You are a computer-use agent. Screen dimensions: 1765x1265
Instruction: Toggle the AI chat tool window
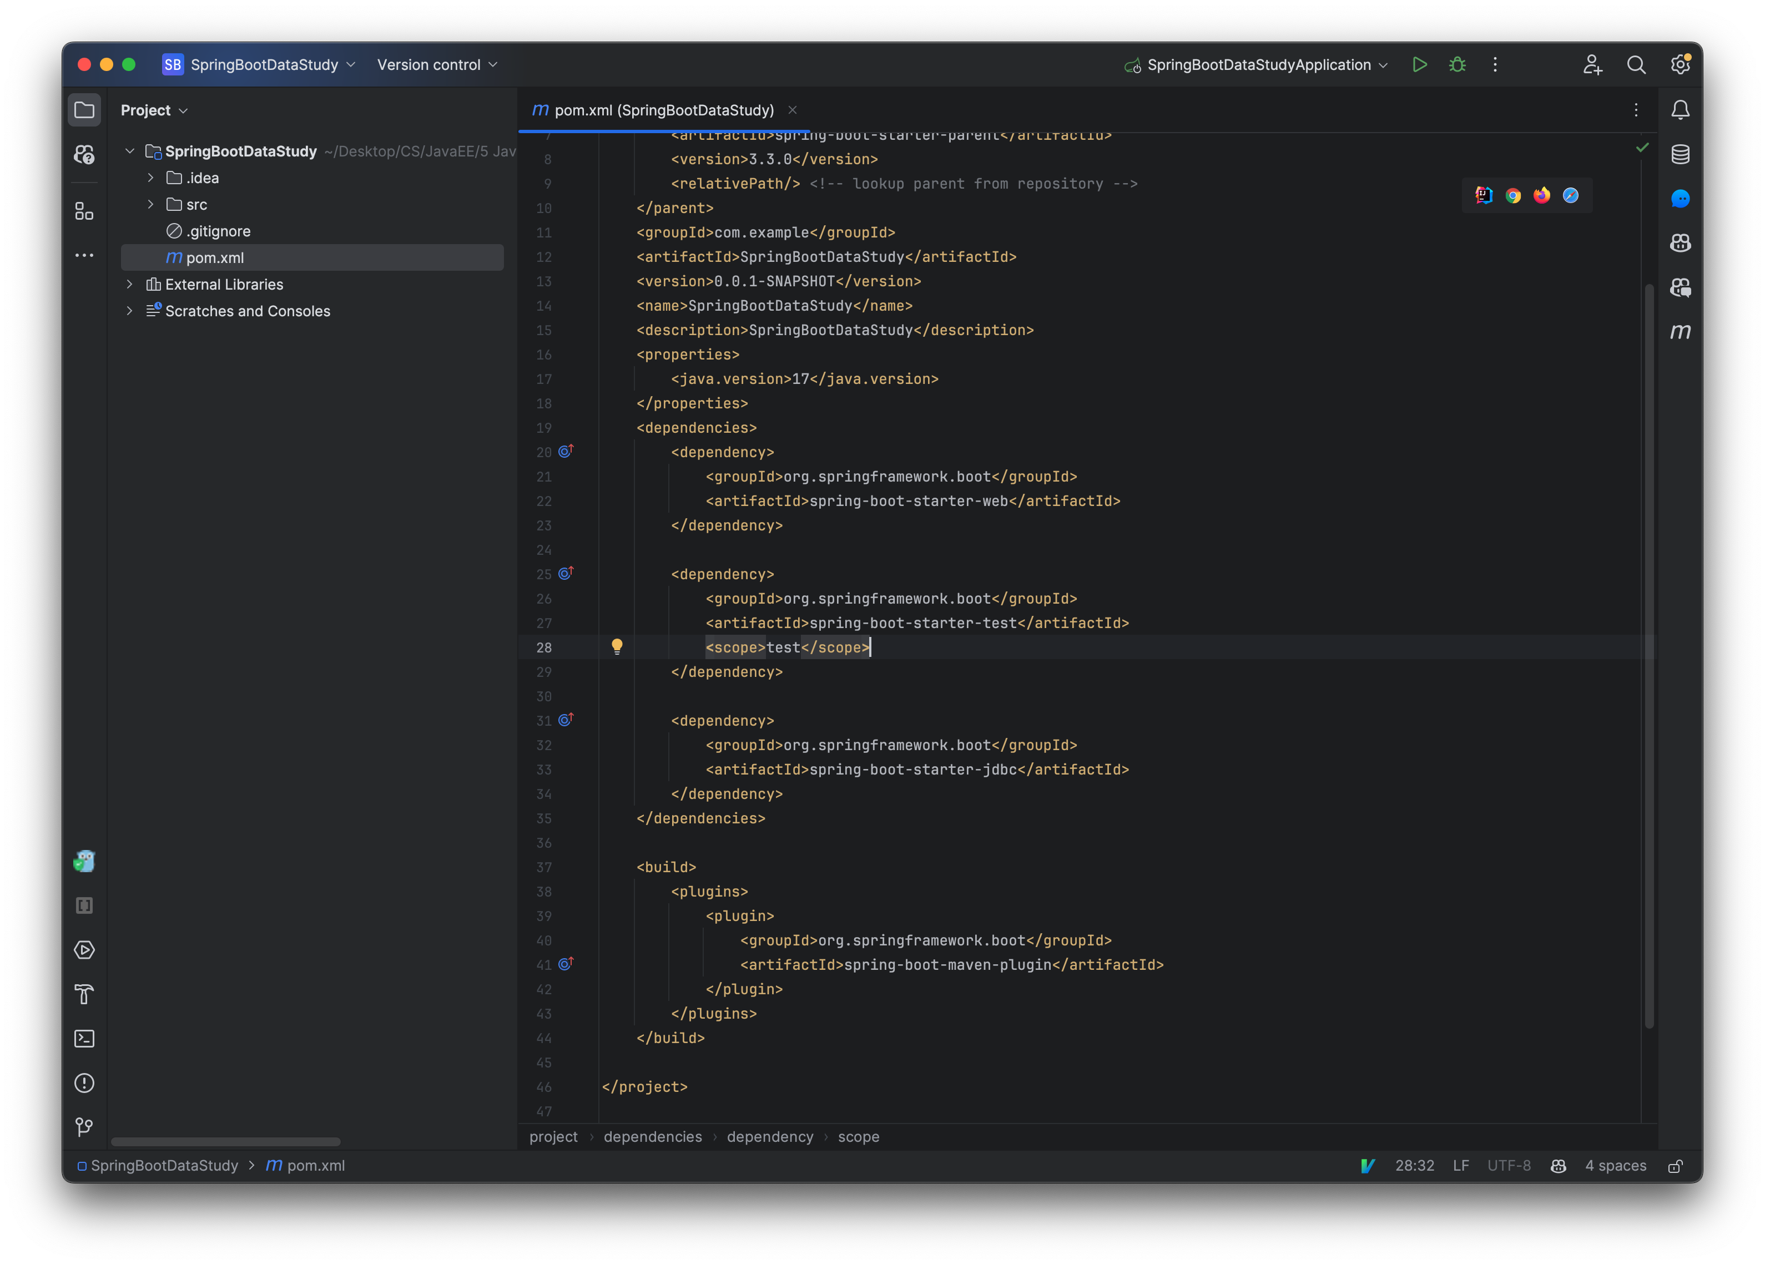pyautogui.click(x=1681, y=199)
